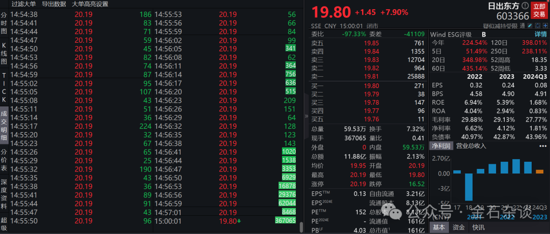Open the warning info icon beside 日出东方
This screenshot has height=234, width=550.
[525, 6]
